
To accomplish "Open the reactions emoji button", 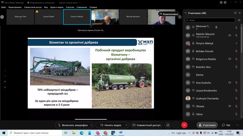I will [168, 125].
